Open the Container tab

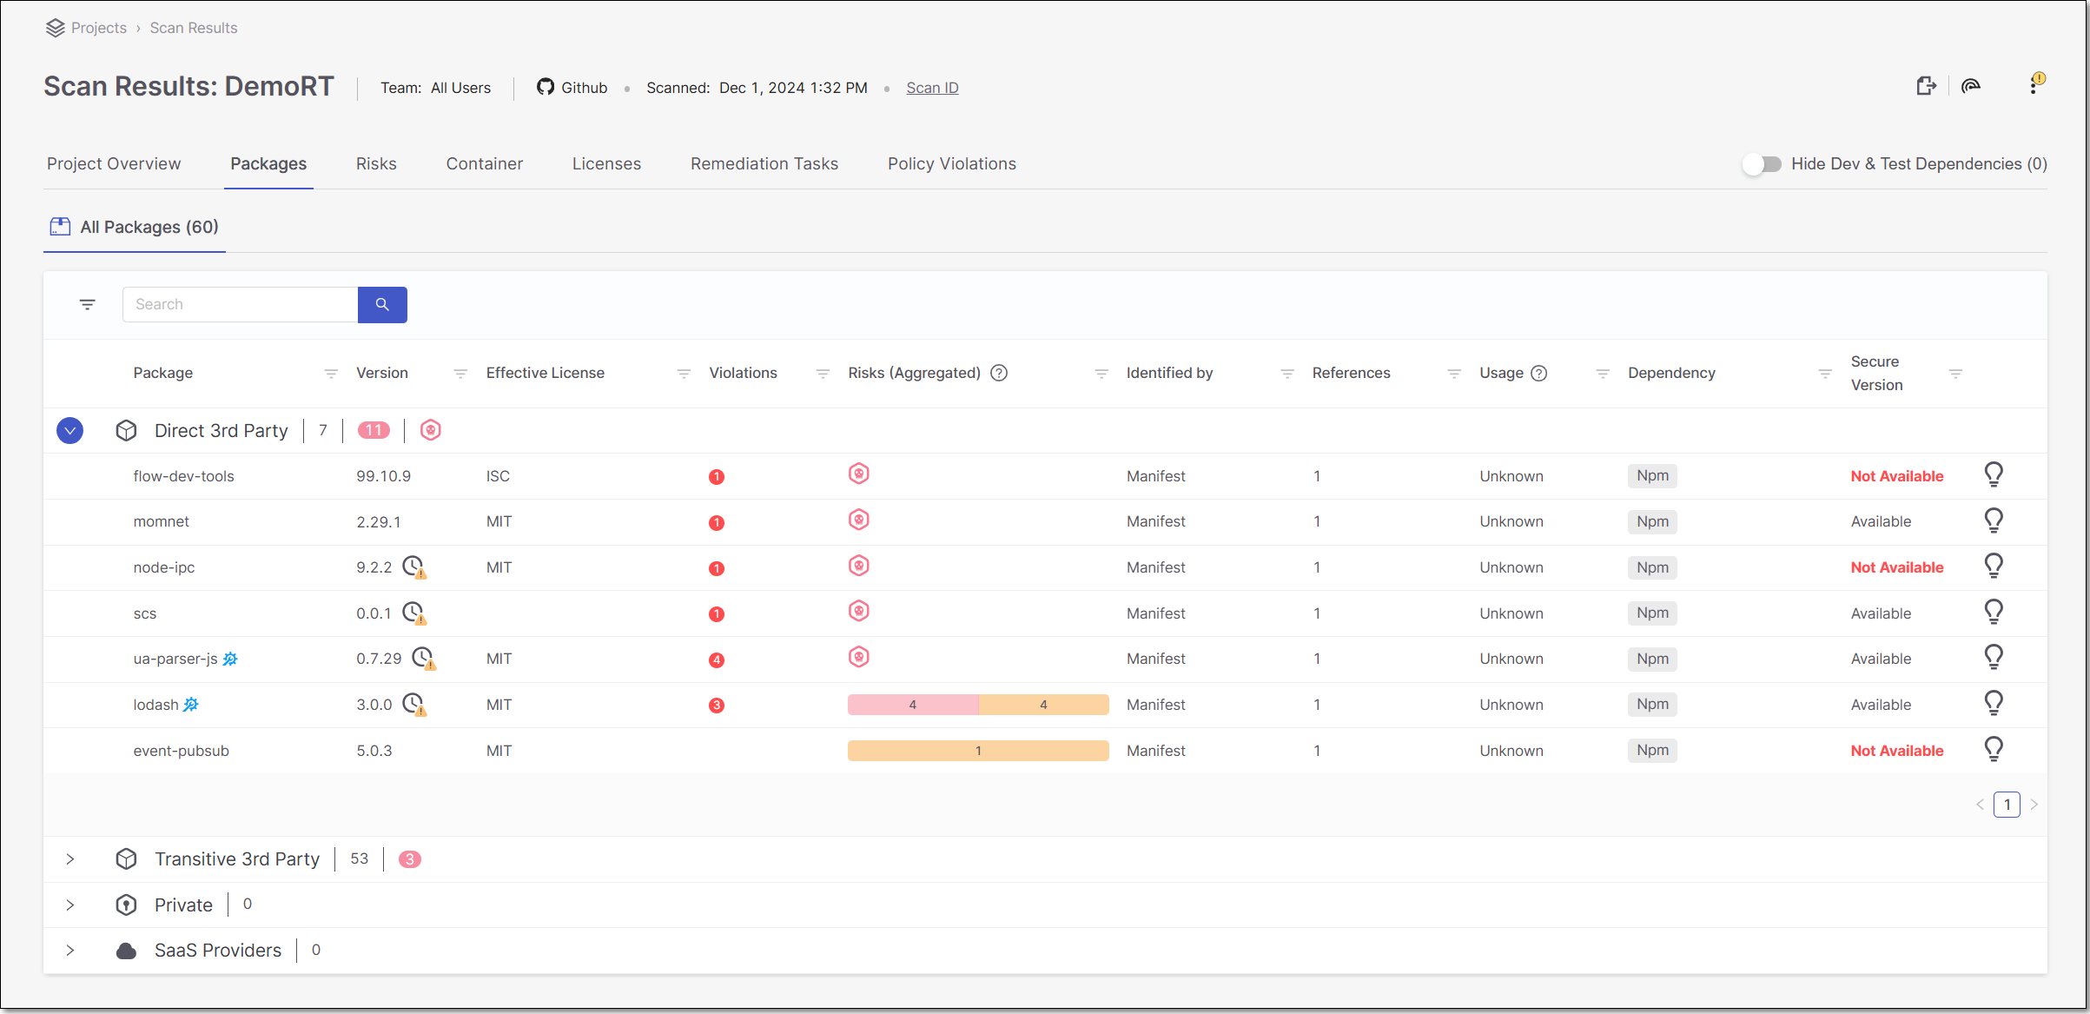pyautogui.click(x=485, y=163)
